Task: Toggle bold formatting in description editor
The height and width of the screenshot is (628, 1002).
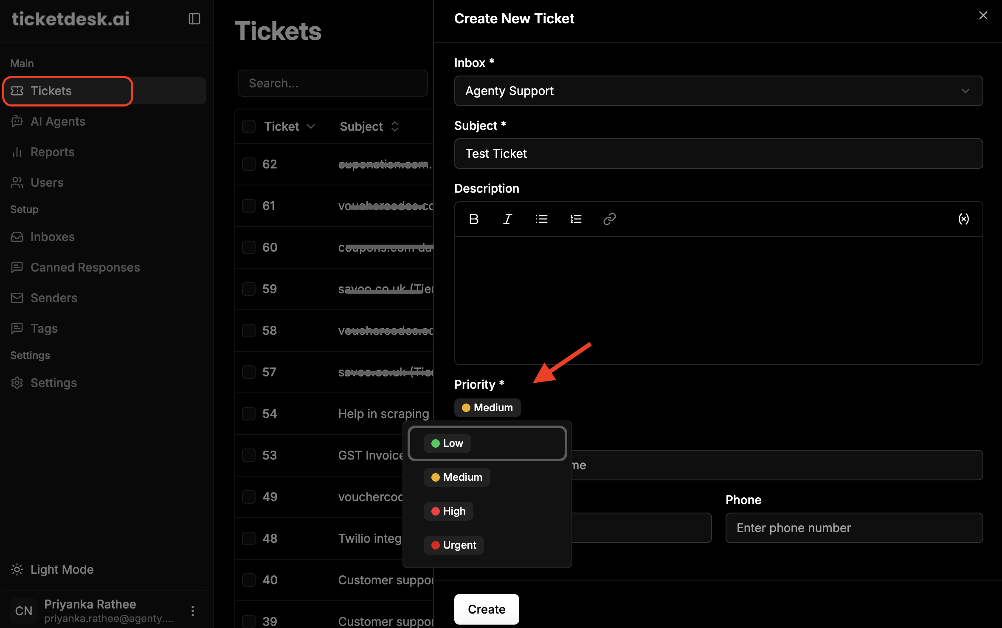Action: [474, 219]
